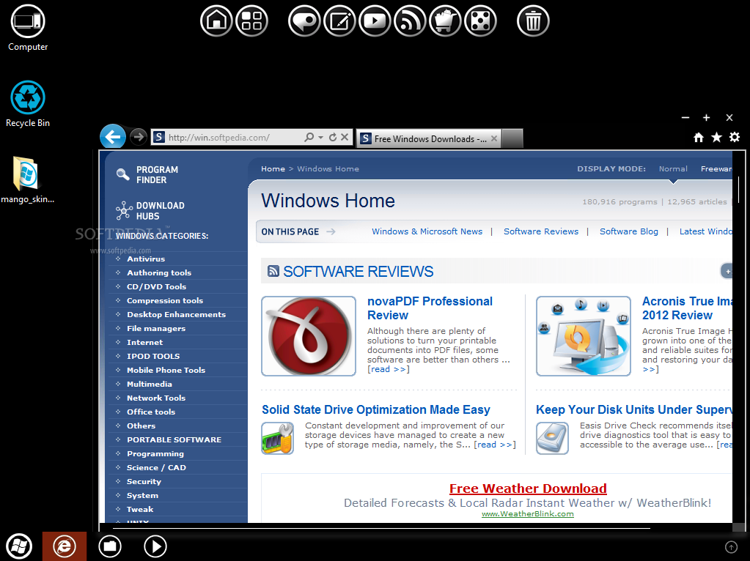Select the Science / CAD category

[x=156, y=467]
